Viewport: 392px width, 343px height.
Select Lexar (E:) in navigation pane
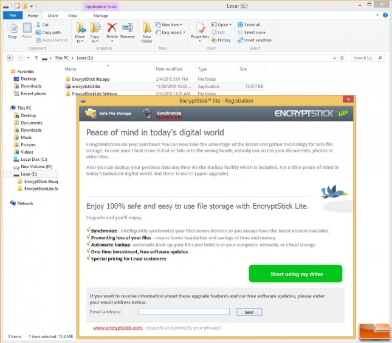pyautogui.click(x=26, y=174)
